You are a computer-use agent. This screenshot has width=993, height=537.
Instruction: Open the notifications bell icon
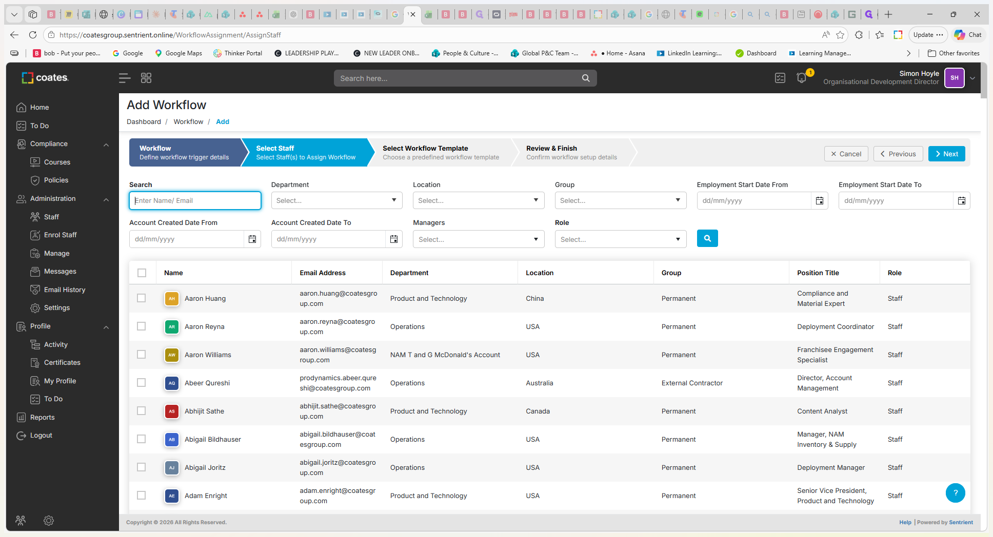(802, 78)
